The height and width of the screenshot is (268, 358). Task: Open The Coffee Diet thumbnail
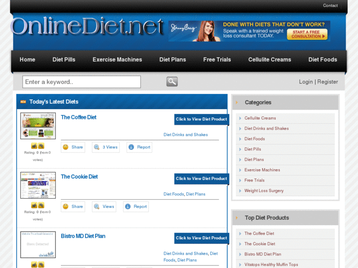38,126
